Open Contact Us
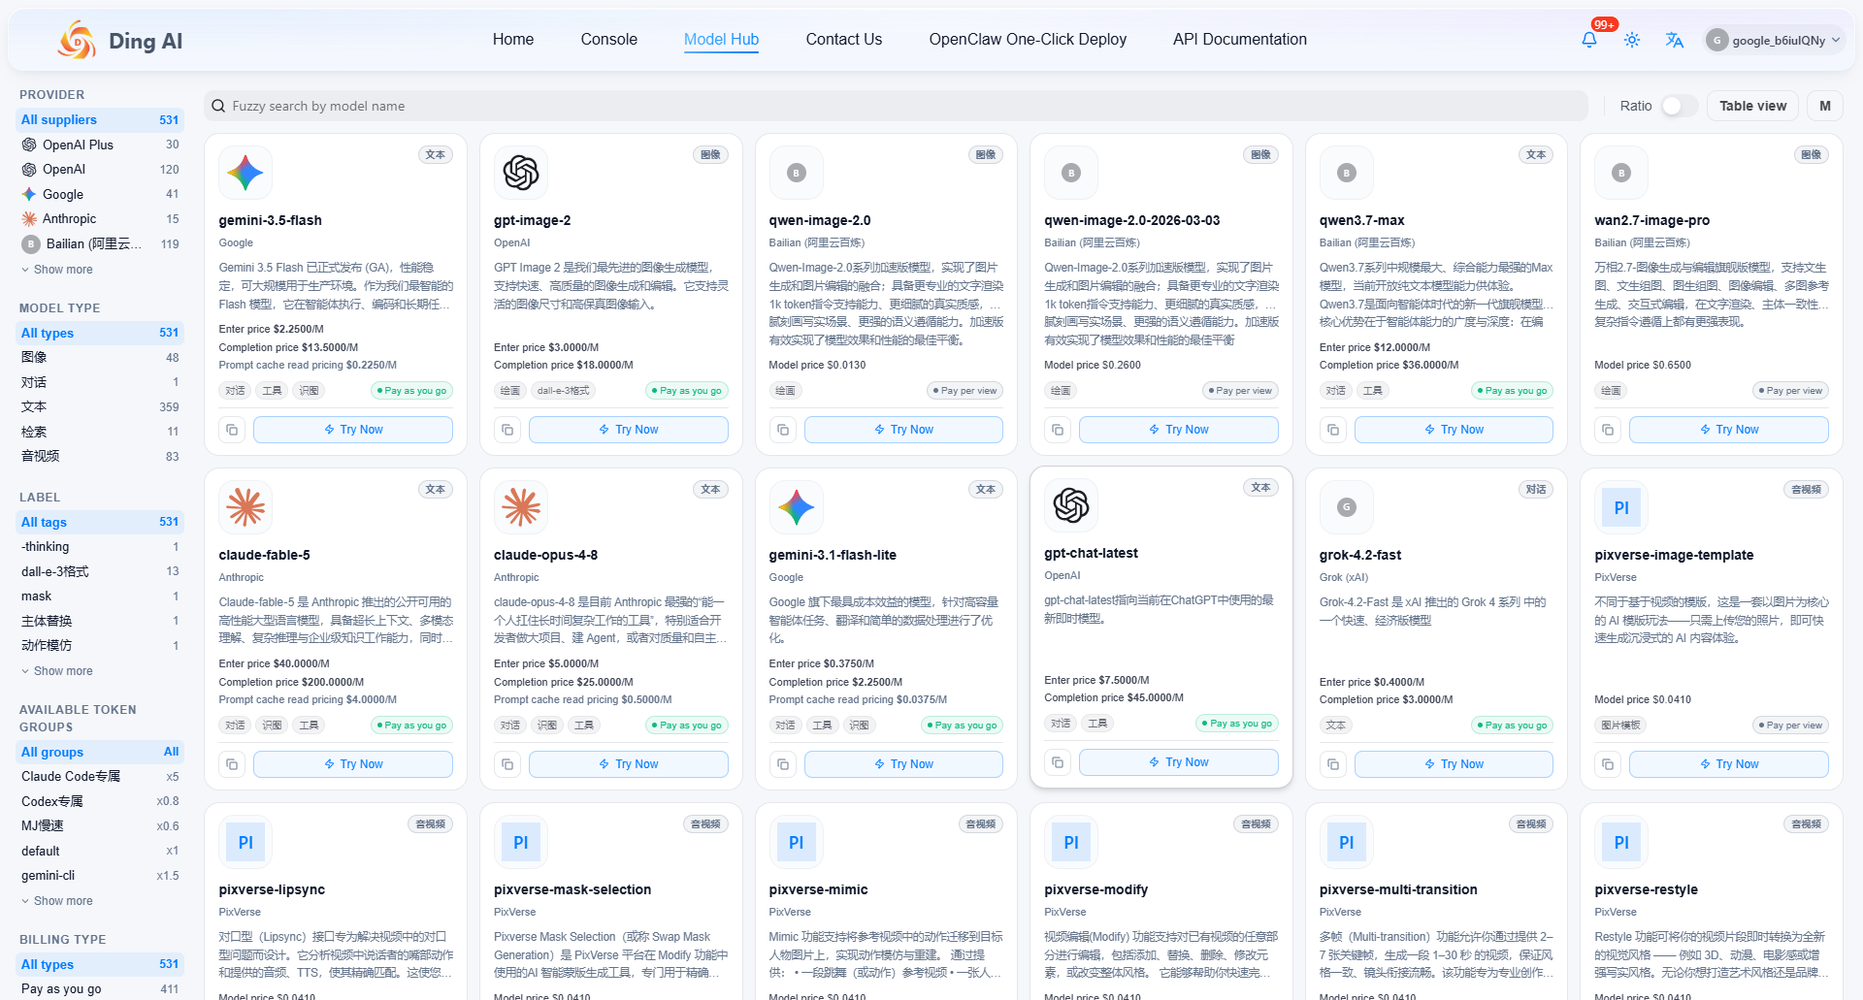The width and height of the screenshot is (1863, 1000). [844, 40]
